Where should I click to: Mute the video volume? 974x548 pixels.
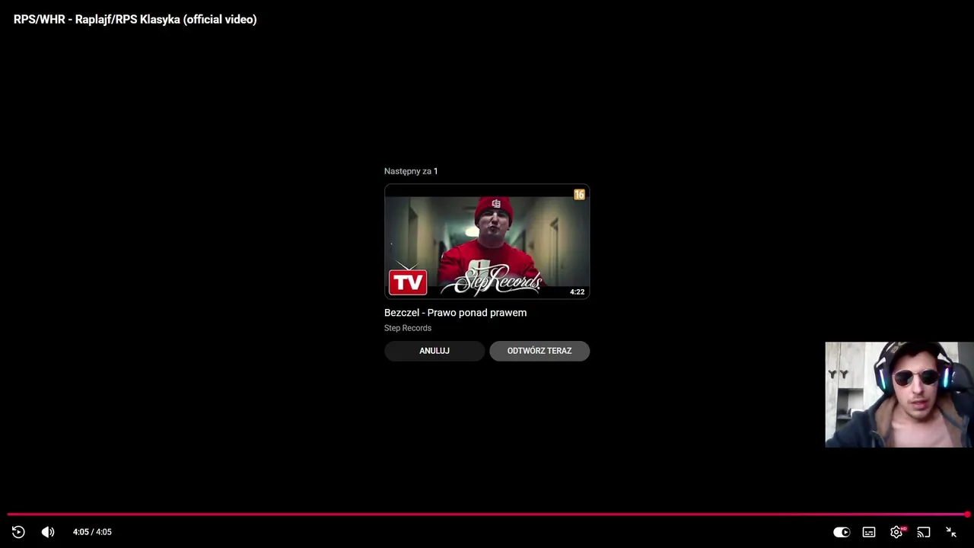(x=48, y=532)
